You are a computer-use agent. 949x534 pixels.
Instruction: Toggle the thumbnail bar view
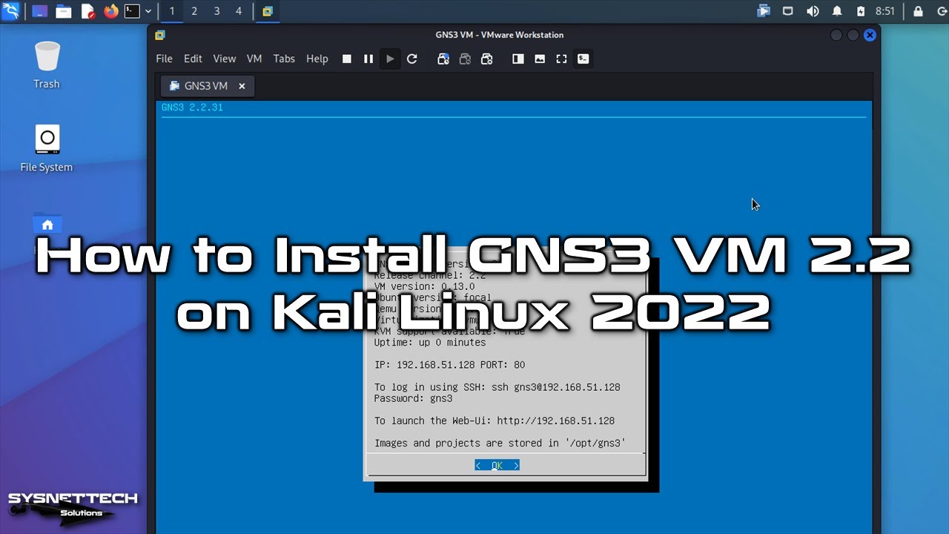pos(540,59)
